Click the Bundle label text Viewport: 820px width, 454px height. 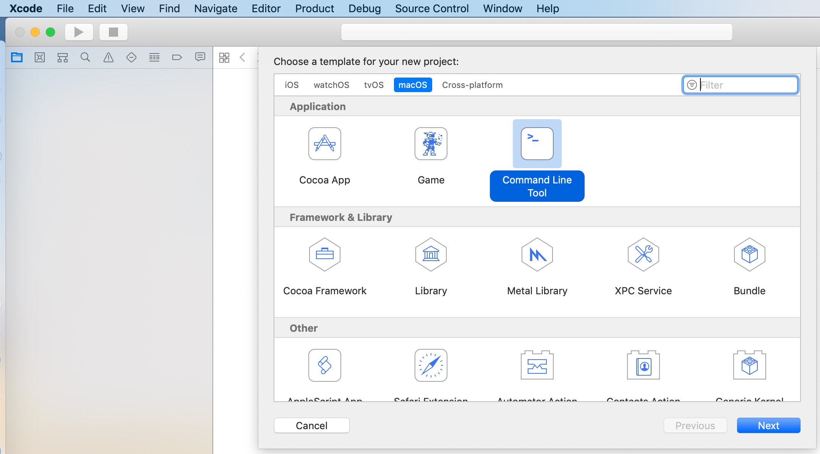[x=750, y=291]
